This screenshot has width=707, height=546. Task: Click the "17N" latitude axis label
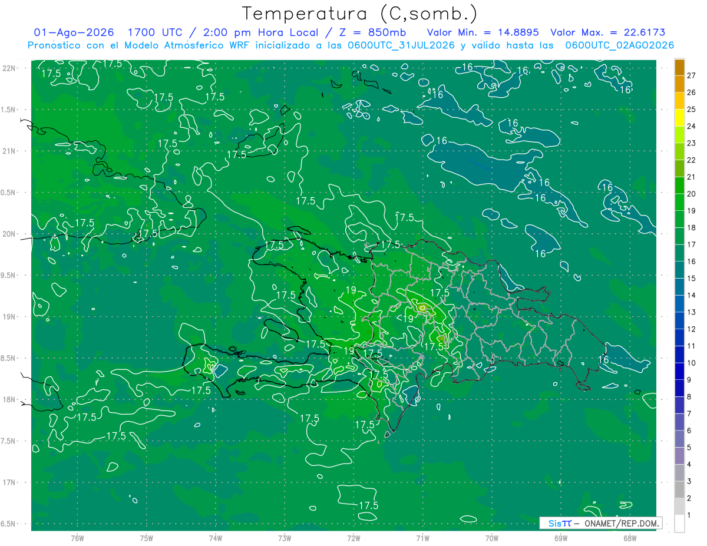tap(9, 482)
